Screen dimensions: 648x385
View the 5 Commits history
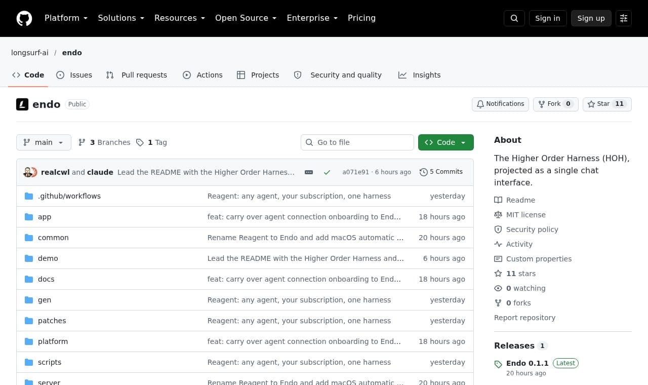tap(441, 172)
